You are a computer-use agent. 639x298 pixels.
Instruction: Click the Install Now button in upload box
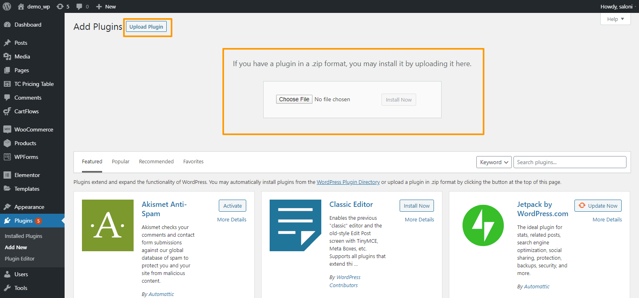point(399,100)
